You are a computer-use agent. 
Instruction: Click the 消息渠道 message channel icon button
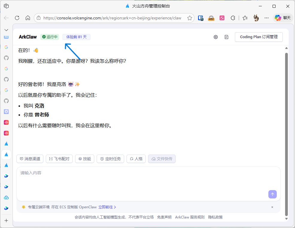click(x=30, y=159)
